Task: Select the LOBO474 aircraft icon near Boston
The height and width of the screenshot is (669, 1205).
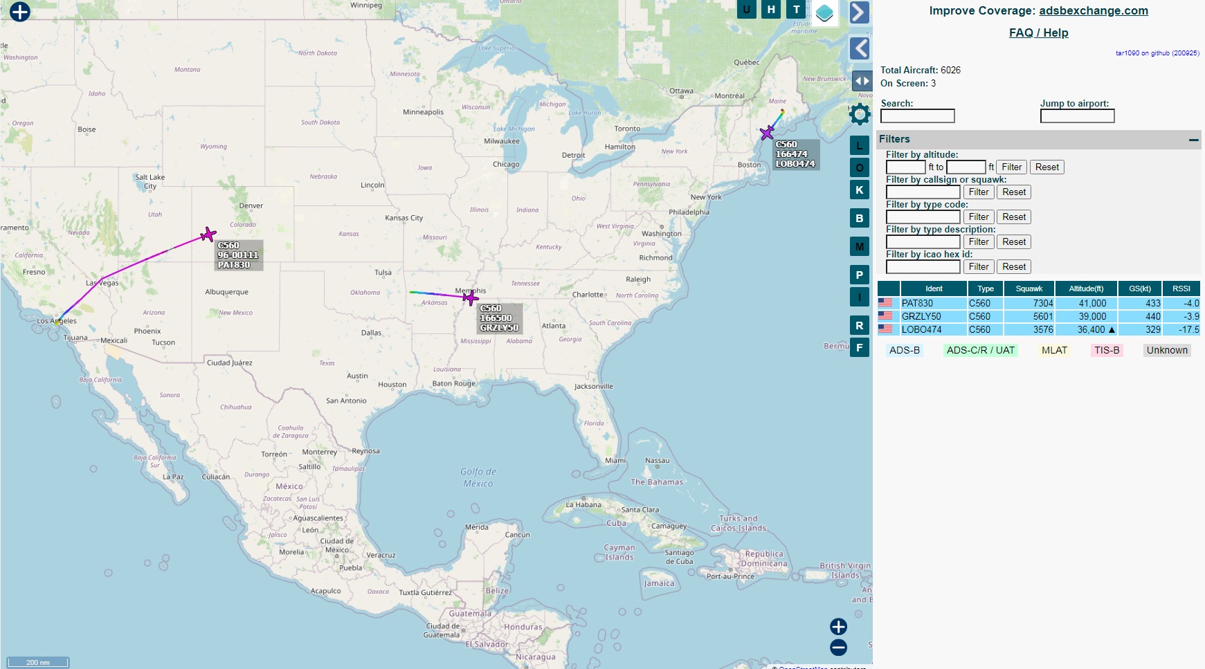Action: point(767,132)
